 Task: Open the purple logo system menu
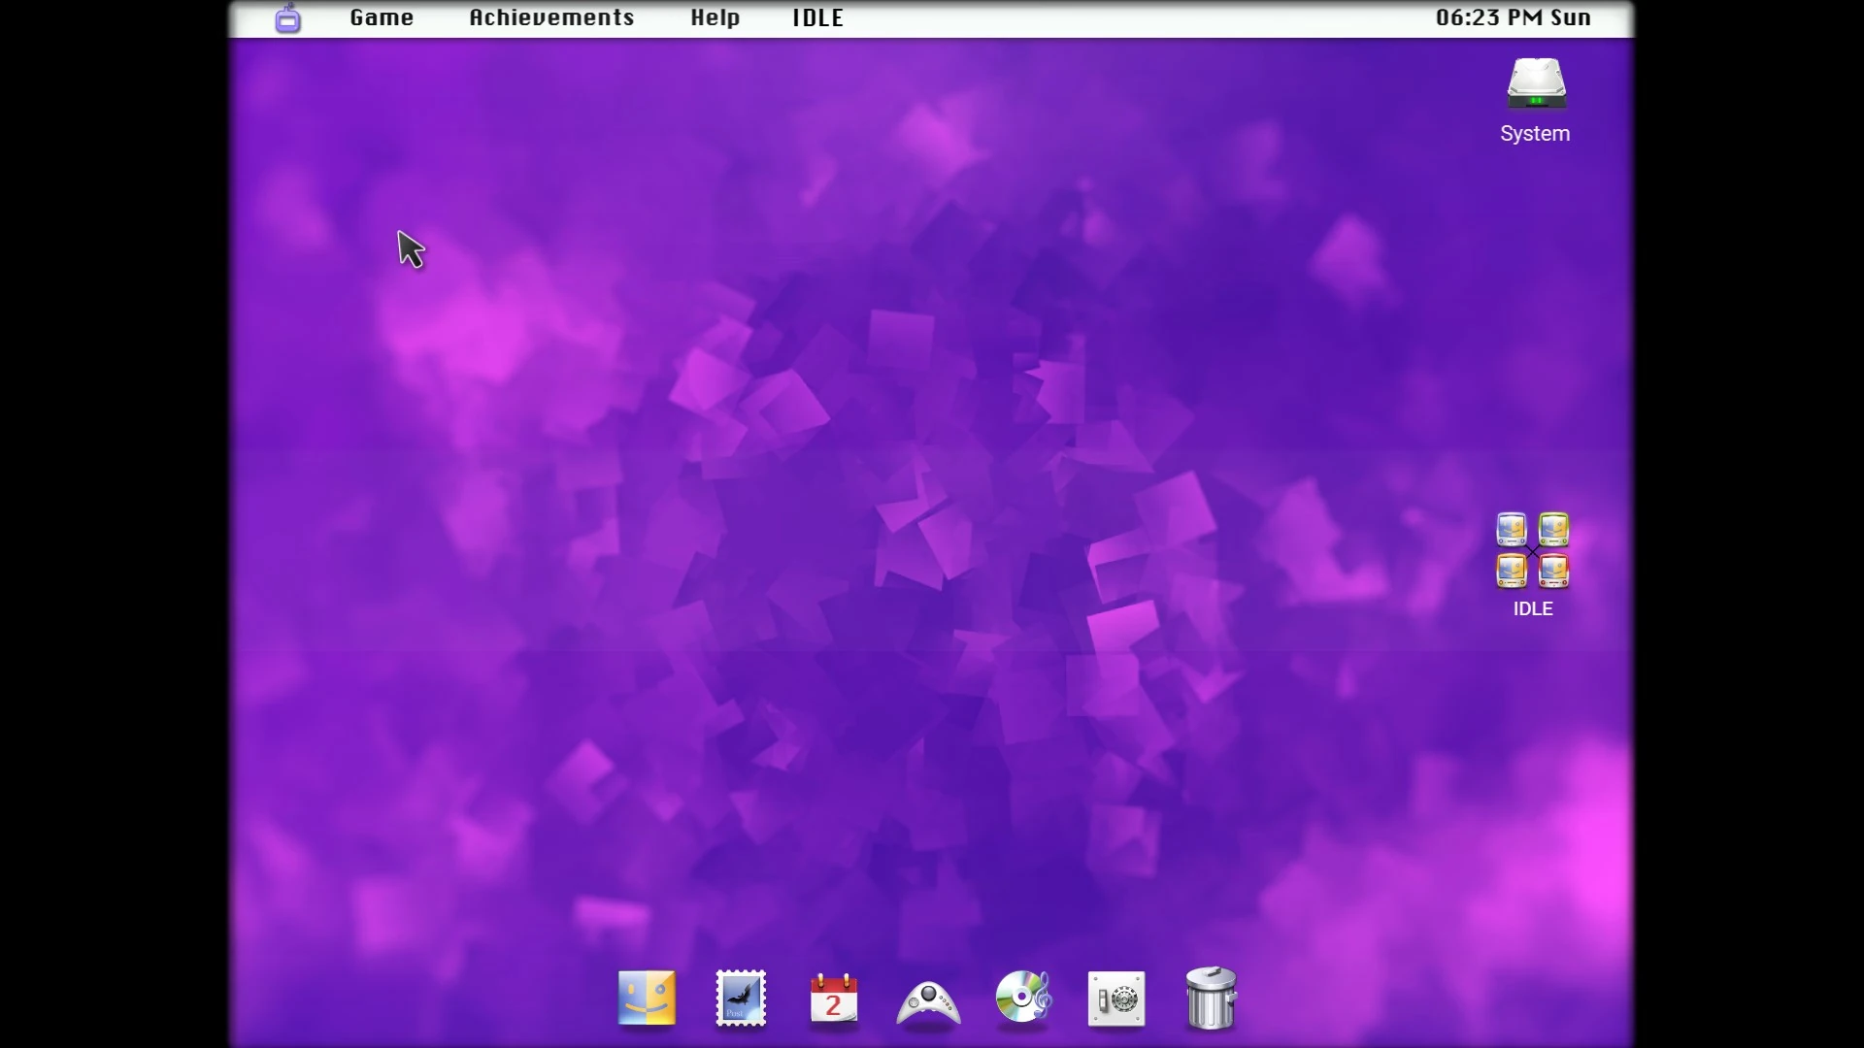tap(287, 18)
